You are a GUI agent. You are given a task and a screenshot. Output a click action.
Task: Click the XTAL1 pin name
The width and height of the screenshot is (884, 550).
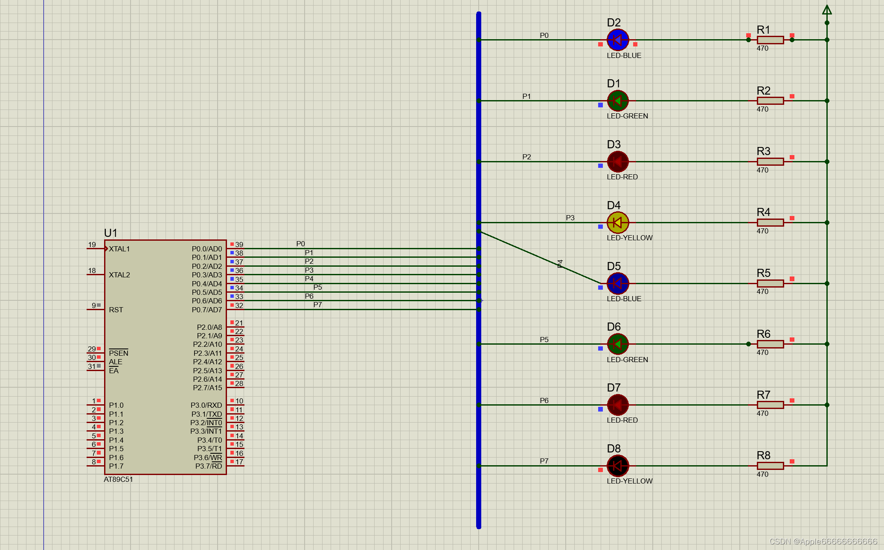[119, 249]
